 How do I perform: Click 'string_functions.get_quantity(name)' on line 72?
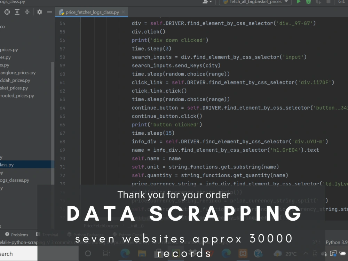click(x=234, y=175)
